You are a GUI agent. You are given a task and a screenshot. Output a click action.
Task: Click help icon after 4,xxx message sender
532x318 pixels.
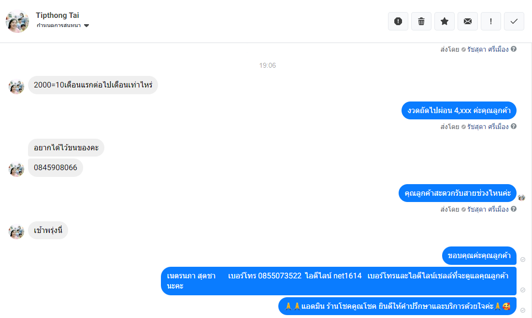pyautogui.click(x=514, y=126)
